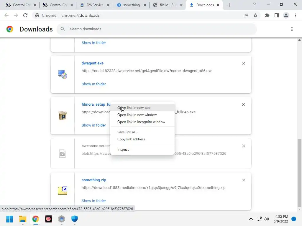Open the screen recorder app in taskbar

pyautogui.click(x=49, y=219)
